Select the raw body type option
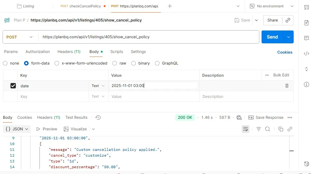 coord(119,63)
